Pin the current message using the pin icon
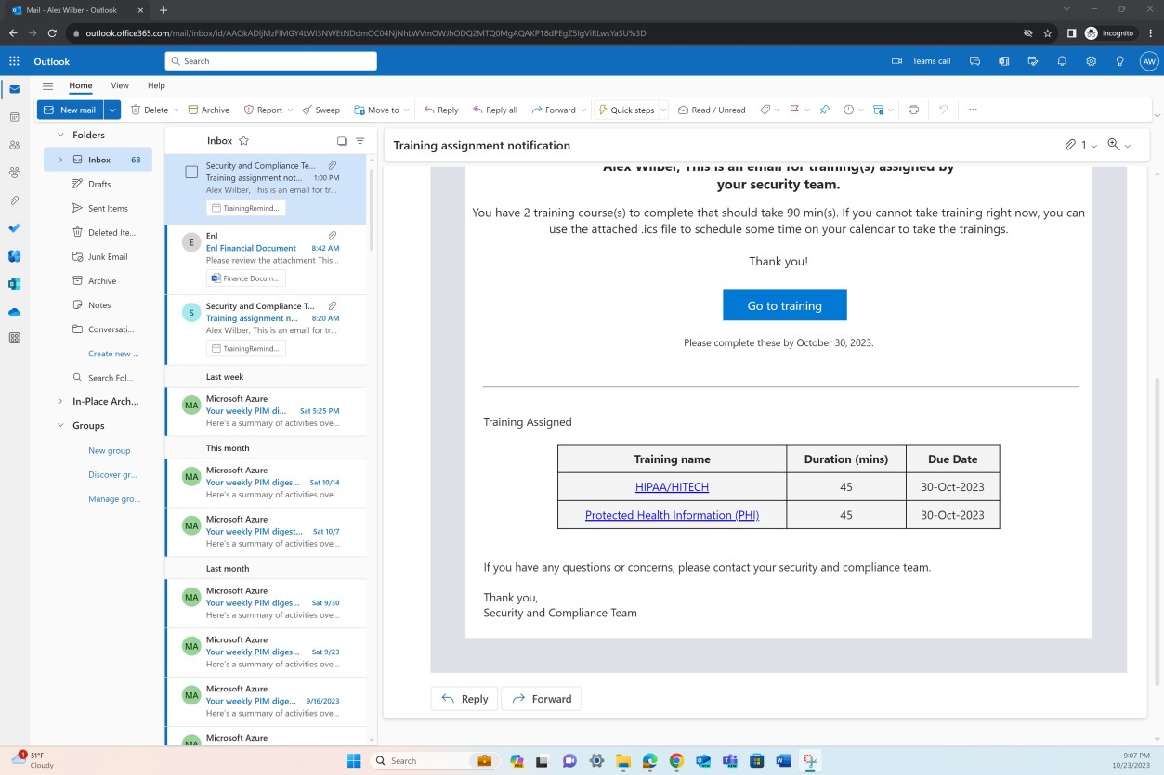 [825, 110]
